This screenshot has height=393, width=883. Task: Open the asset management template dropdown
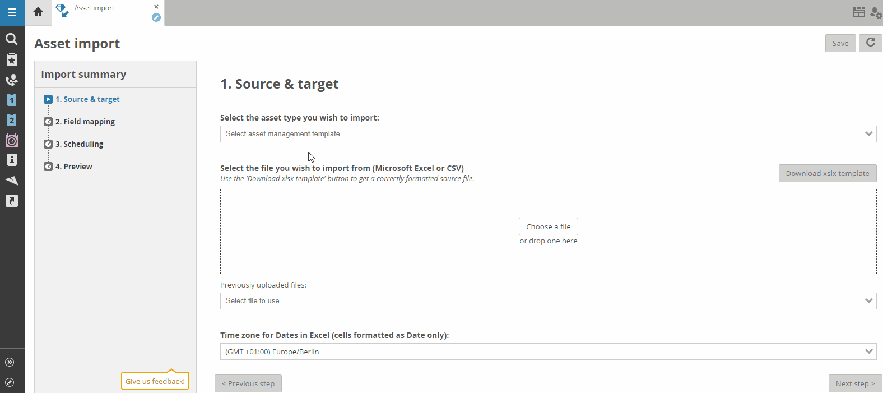coord(548,134)
